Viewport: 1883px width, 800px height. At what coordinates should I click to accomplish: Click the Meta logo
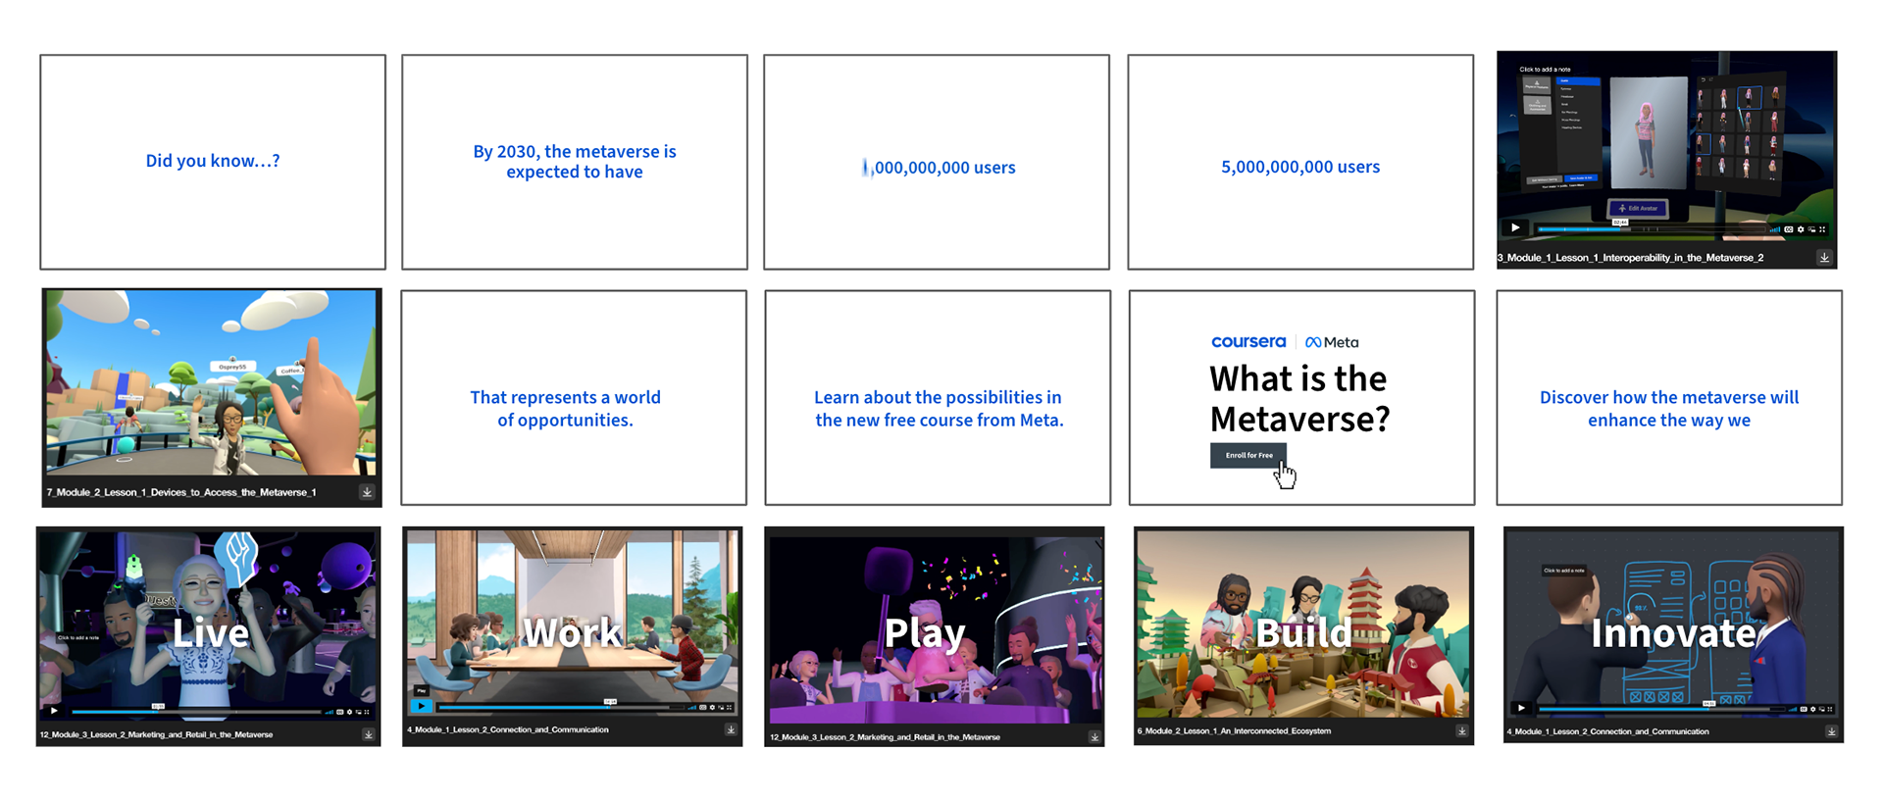[x=1332, y=342]
